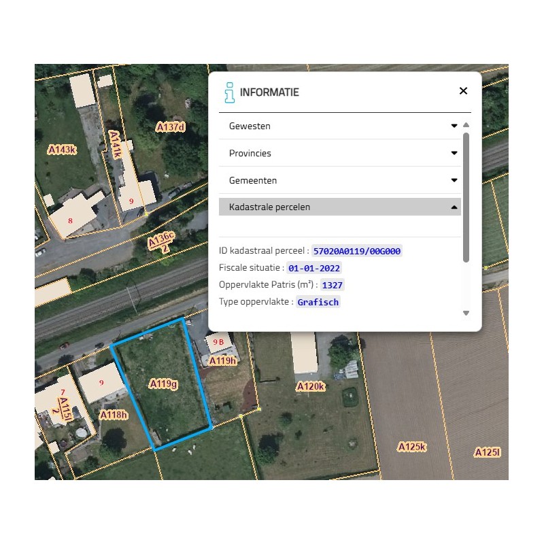This screenshot has width=544, height=544.
Task: Click the building labeled 9 B
Action: pos(218,342)
